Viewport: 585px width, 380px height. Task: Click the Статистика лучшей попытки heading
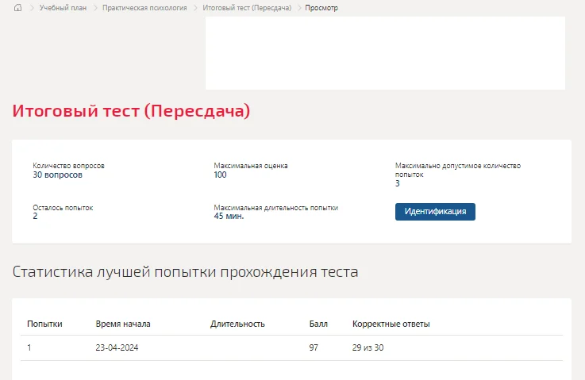(x=185, y=272)
